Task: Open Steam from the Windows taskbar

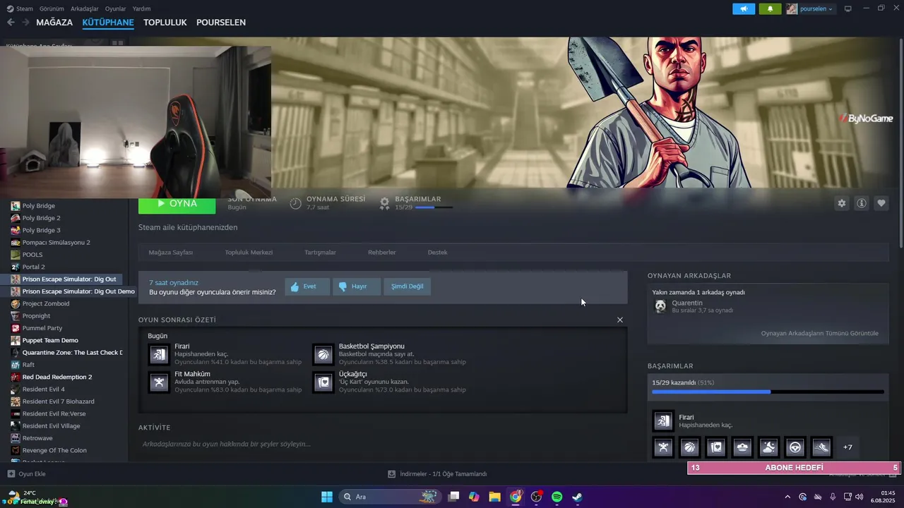Action: (577, 497)
